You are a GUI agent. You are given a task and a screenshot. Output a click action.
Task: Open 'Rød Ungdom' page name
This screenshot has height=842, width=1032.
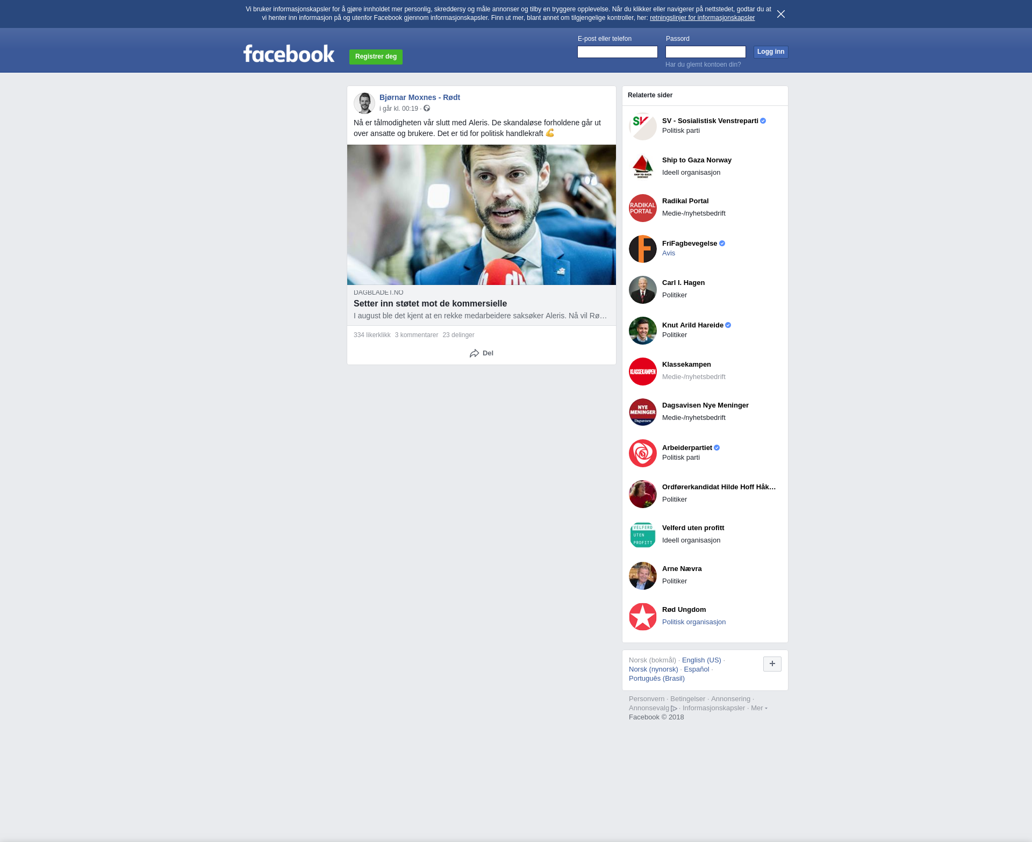(x=684, y=610)
